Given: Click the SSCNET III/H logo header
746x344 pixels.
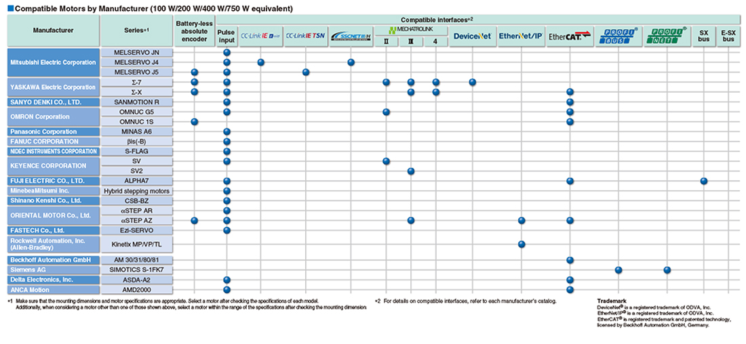Looking at the screenshot, I should (351, 36).
